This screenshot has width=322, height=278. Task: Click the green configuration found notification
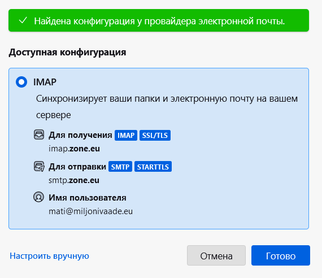point(159,20)
